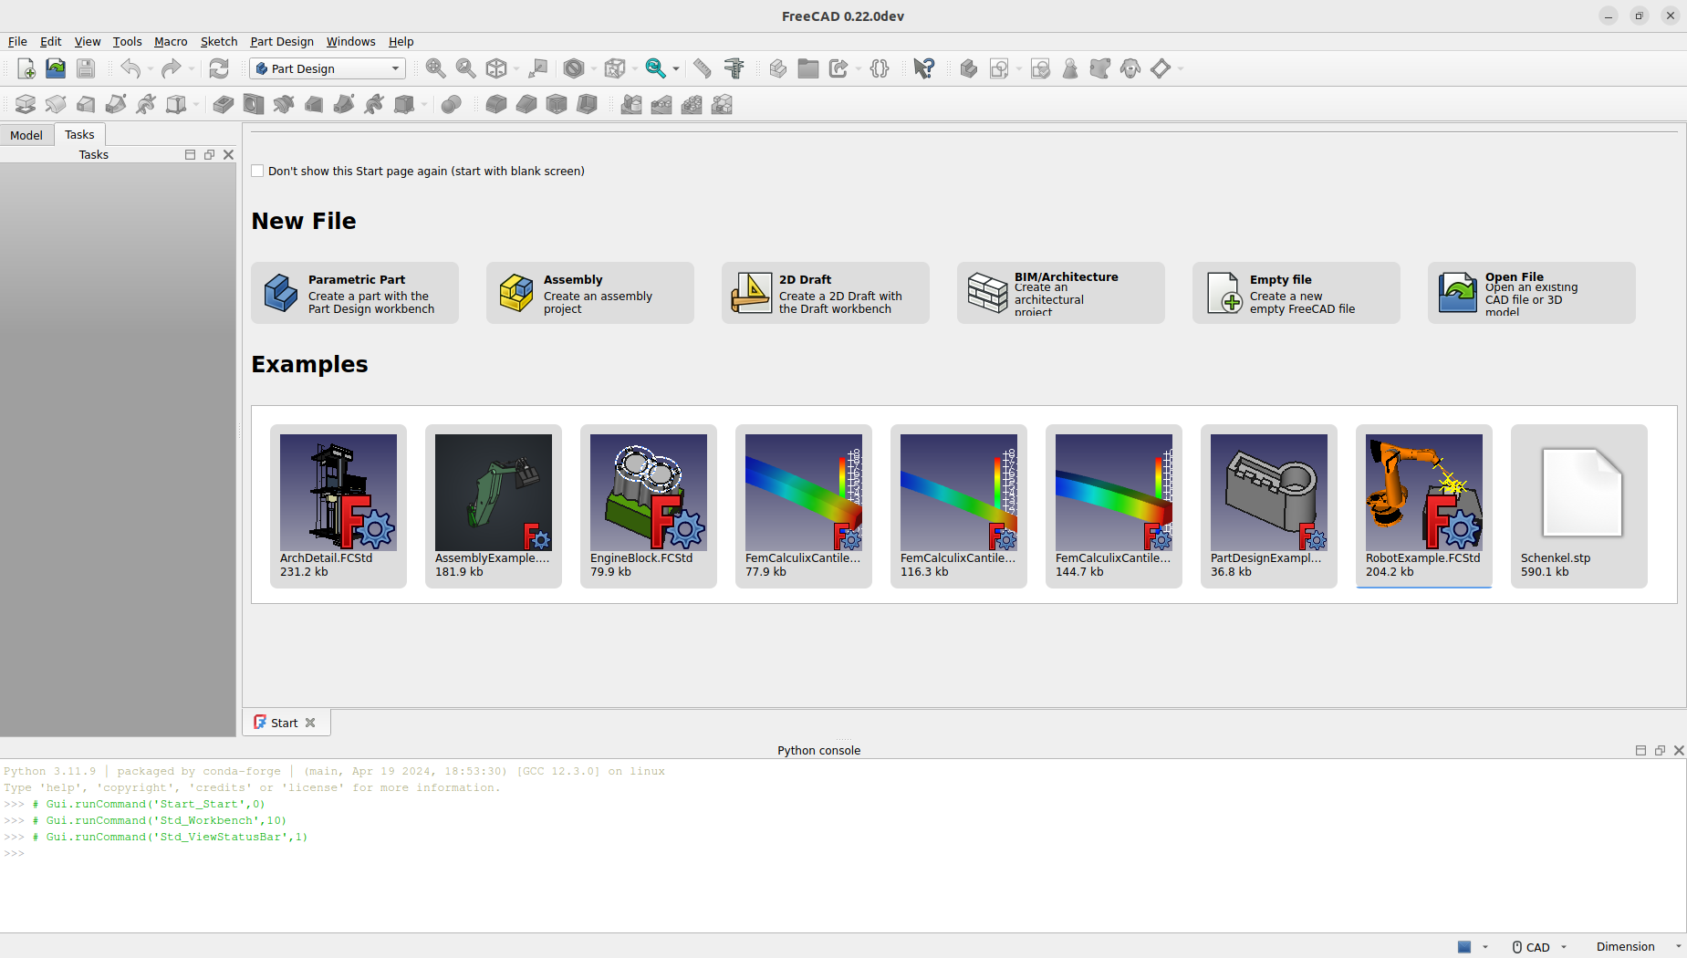
Task: Click the What's This help cursor icon
Action: point(924,68)
